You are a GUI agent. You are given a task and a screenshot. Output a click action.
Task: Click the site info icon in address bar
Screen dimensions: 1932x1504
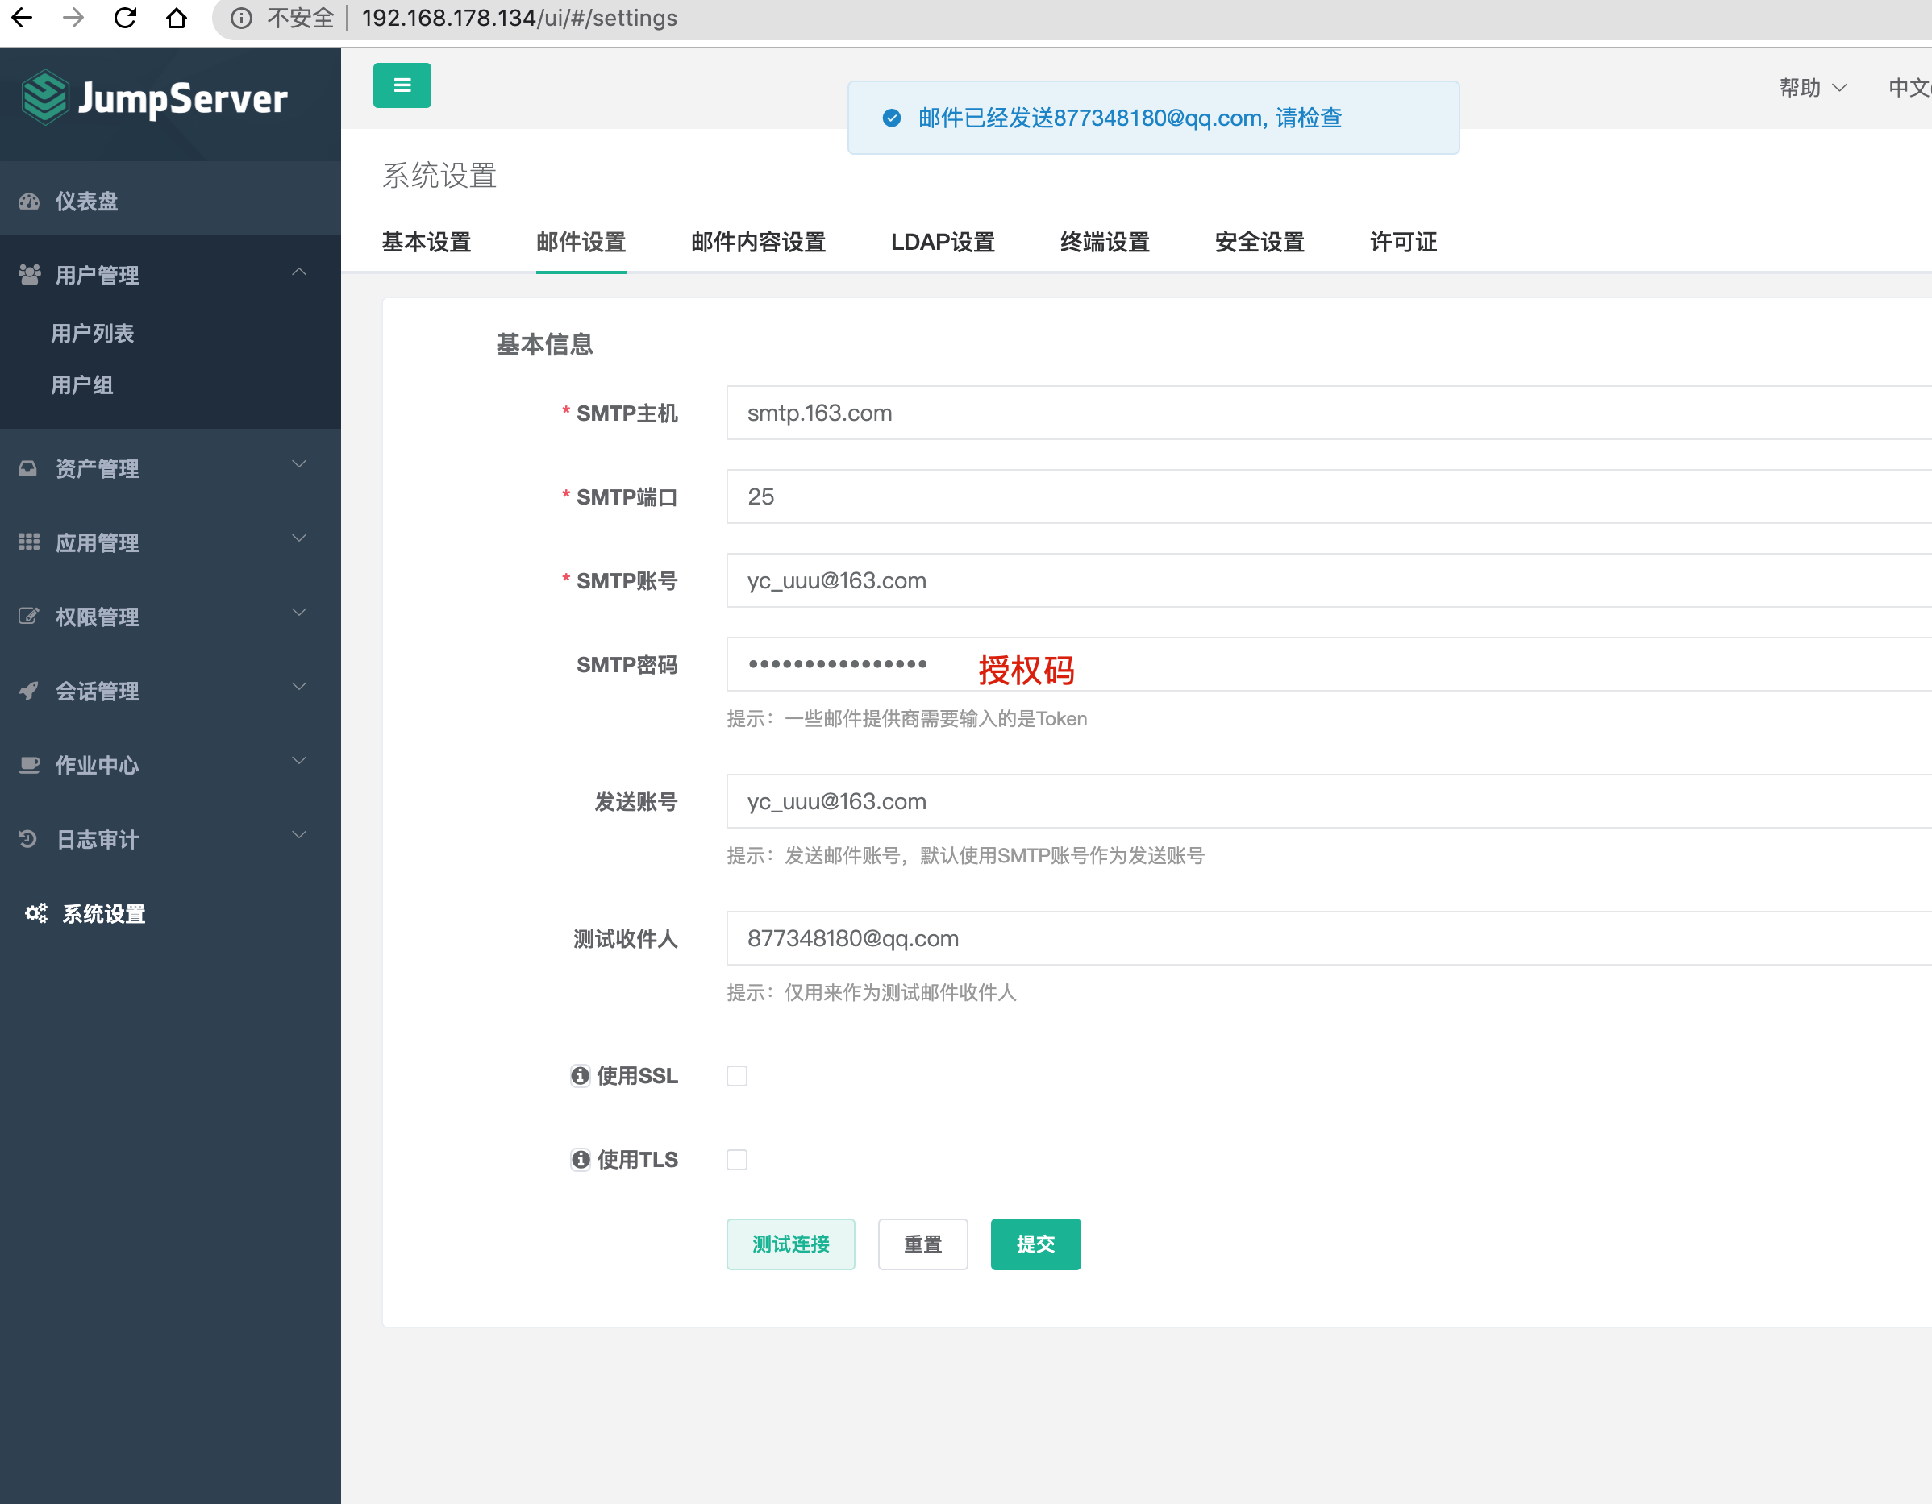point(240,18)
